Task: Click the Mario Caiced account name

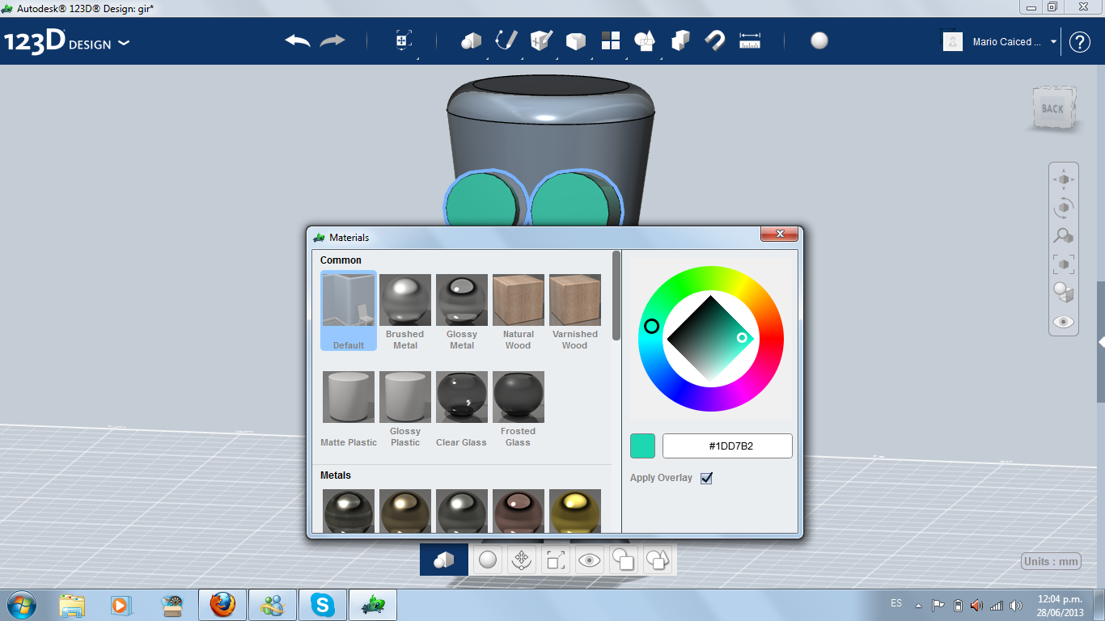Action: coord(1007,42)
